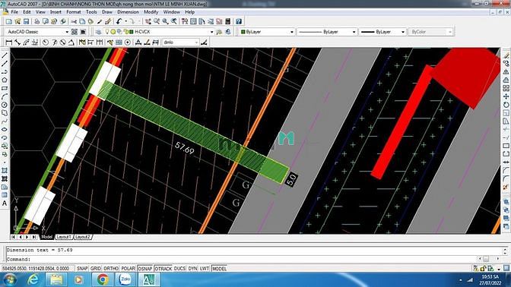Switch to the Layout2 tab
The width and height of the screenshot is (511, 287).
(82, 237)
